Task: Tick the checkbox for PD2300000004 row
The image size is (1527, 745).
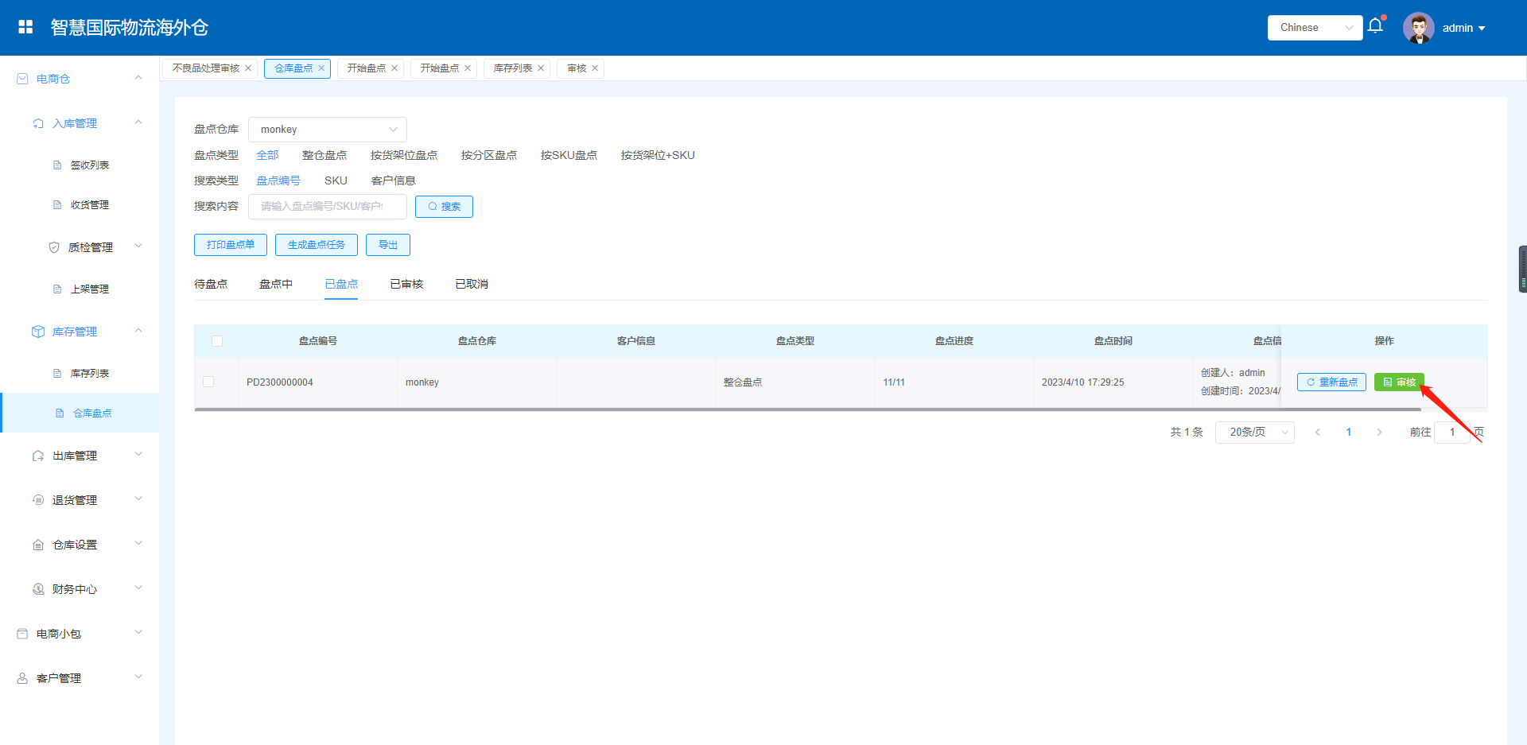Action: tap(208, 382)
